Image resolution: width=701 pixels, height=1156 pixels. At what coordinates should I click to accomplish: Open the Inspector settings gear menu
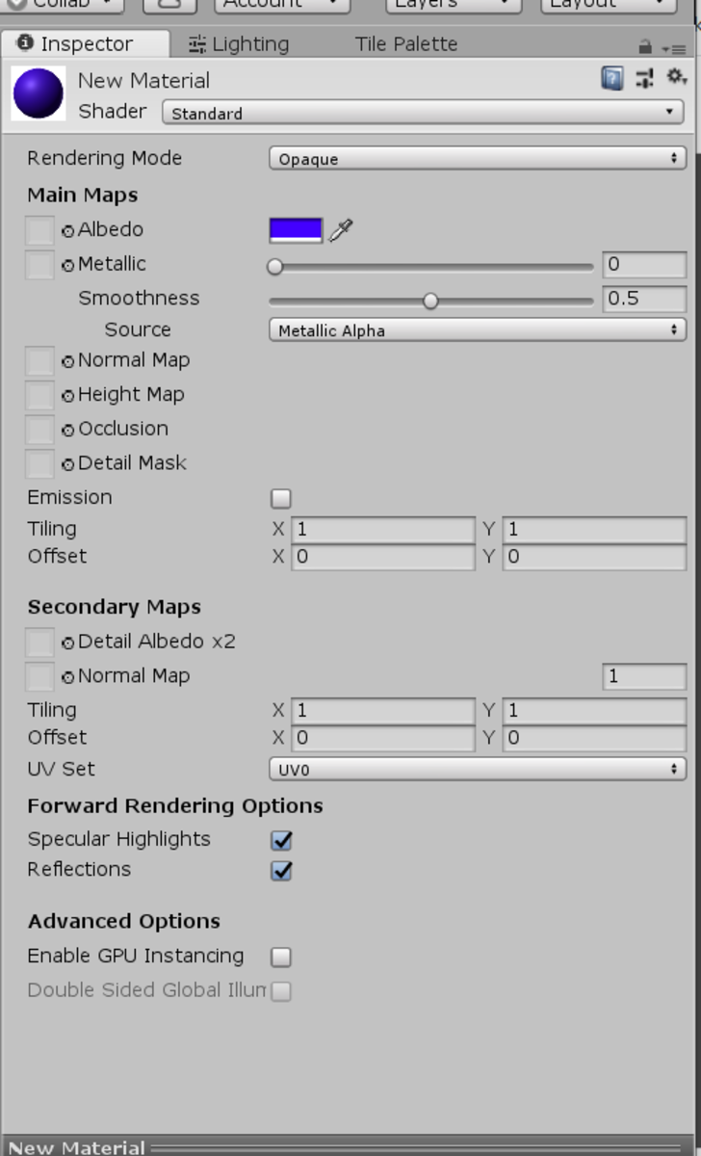676,79
